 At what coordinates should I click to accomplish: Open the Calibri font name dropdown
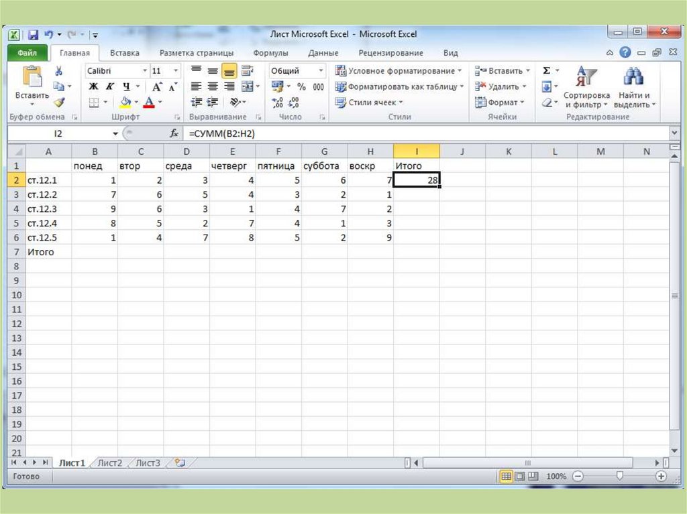[x=144, y=71]
